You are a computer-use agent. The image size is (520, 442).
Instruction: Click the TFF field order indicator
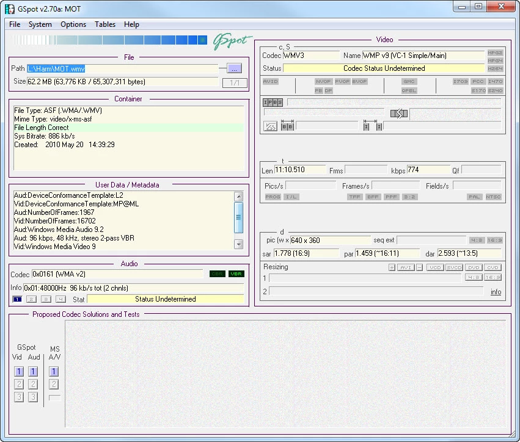pos(354,197)
